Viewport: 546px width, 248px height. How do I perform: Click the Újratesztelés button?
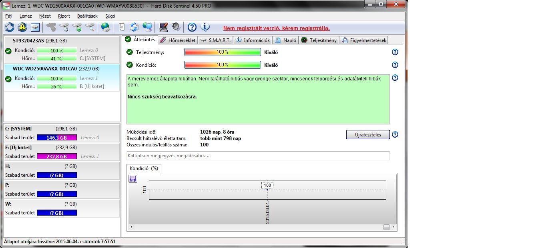(x=368, y=134)
